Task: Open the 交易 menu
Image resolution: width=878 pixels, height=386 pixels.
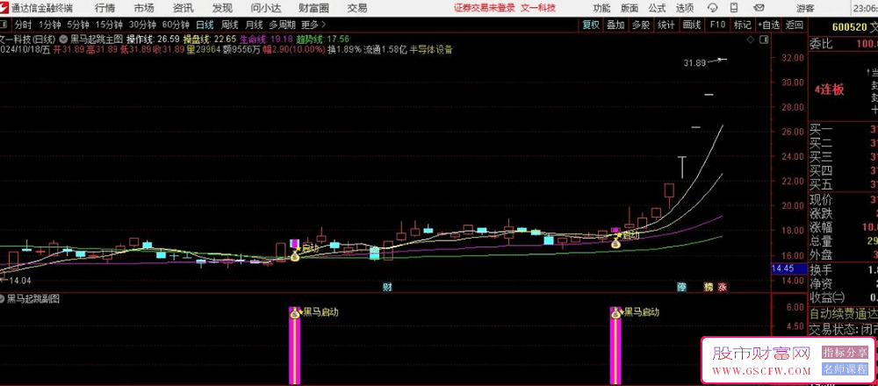Action: click(x=357, y=8)
